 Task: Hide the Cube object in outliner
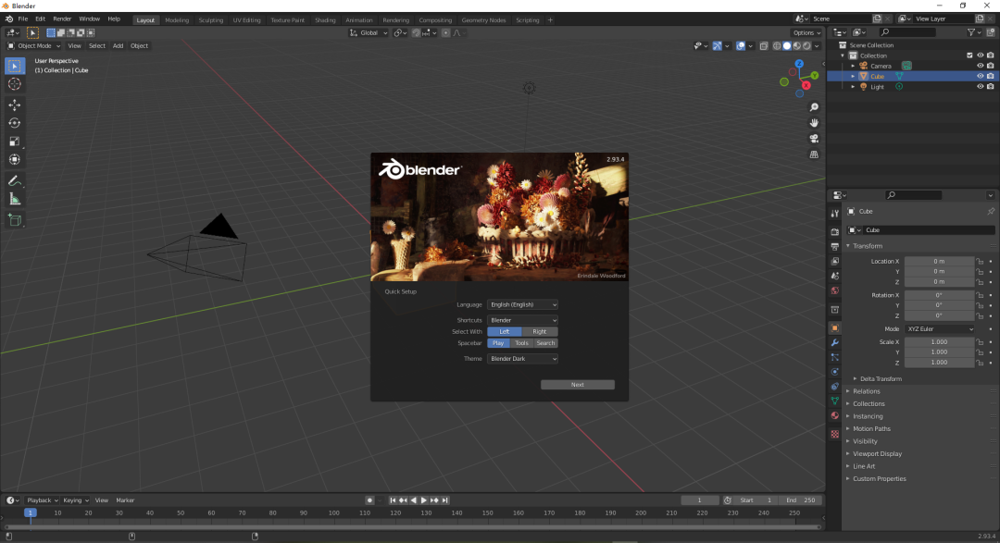tap(980, 77)
